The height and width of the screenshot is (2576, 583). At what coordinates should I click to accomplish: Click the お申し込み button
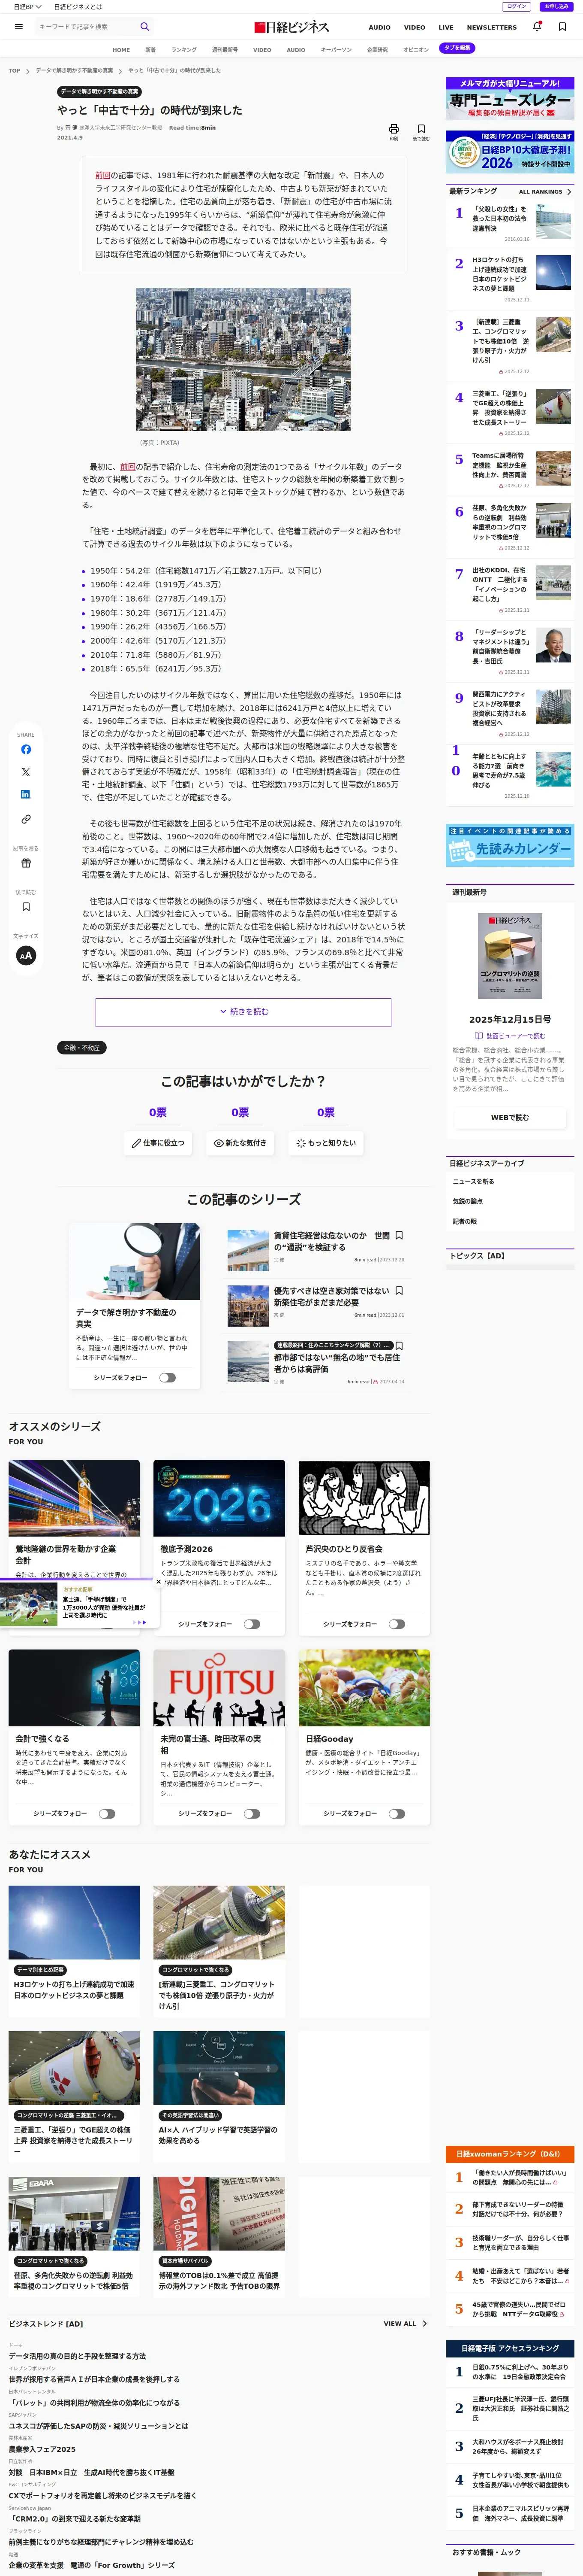[556, 6]
